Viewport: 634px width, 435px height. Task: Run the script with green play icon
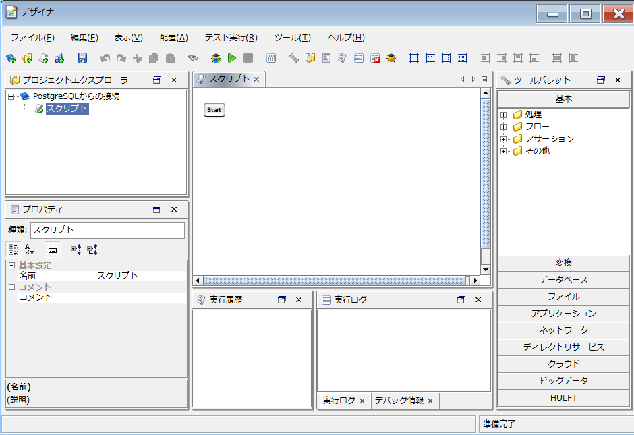232,58
